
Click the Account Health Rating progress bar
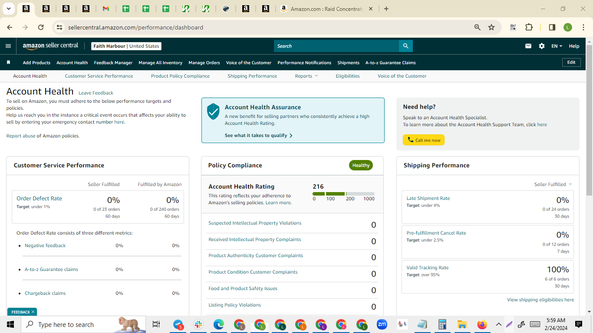[343, 194]
